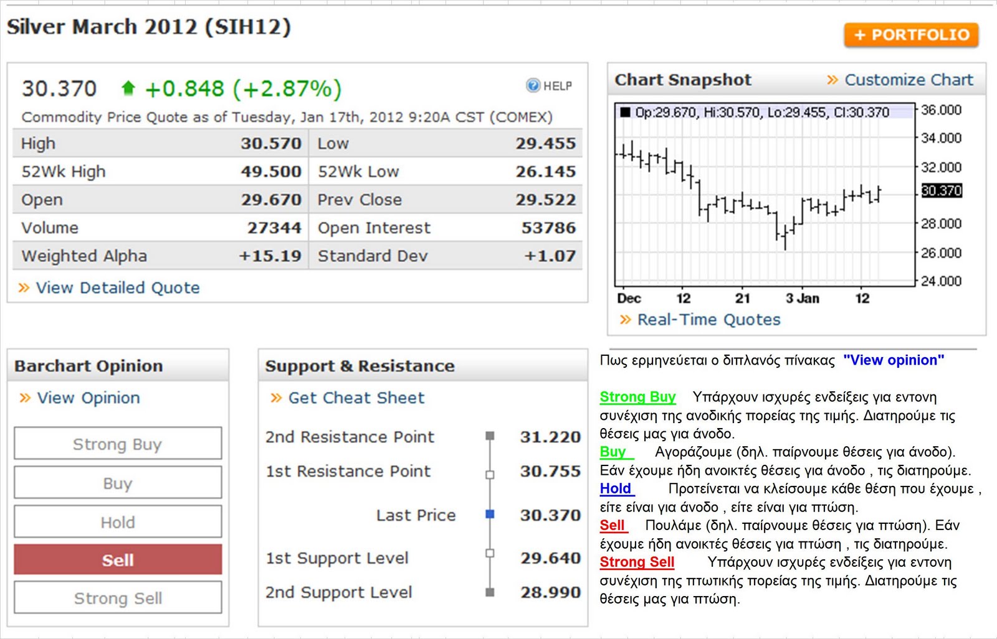The image size is (997, 639).
Task: Click the Real-Time Quotes link
Action: pyautogui.click(x=708, y=319)
